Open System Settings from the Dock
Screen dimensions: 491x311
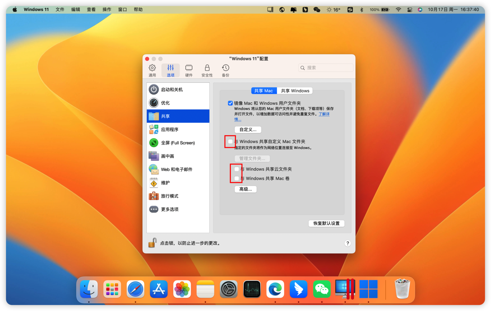[228, 289]
